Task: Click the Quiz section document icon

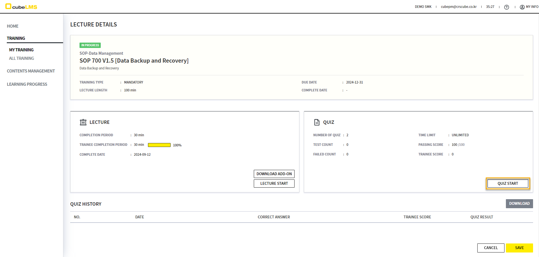Action: 317,122
